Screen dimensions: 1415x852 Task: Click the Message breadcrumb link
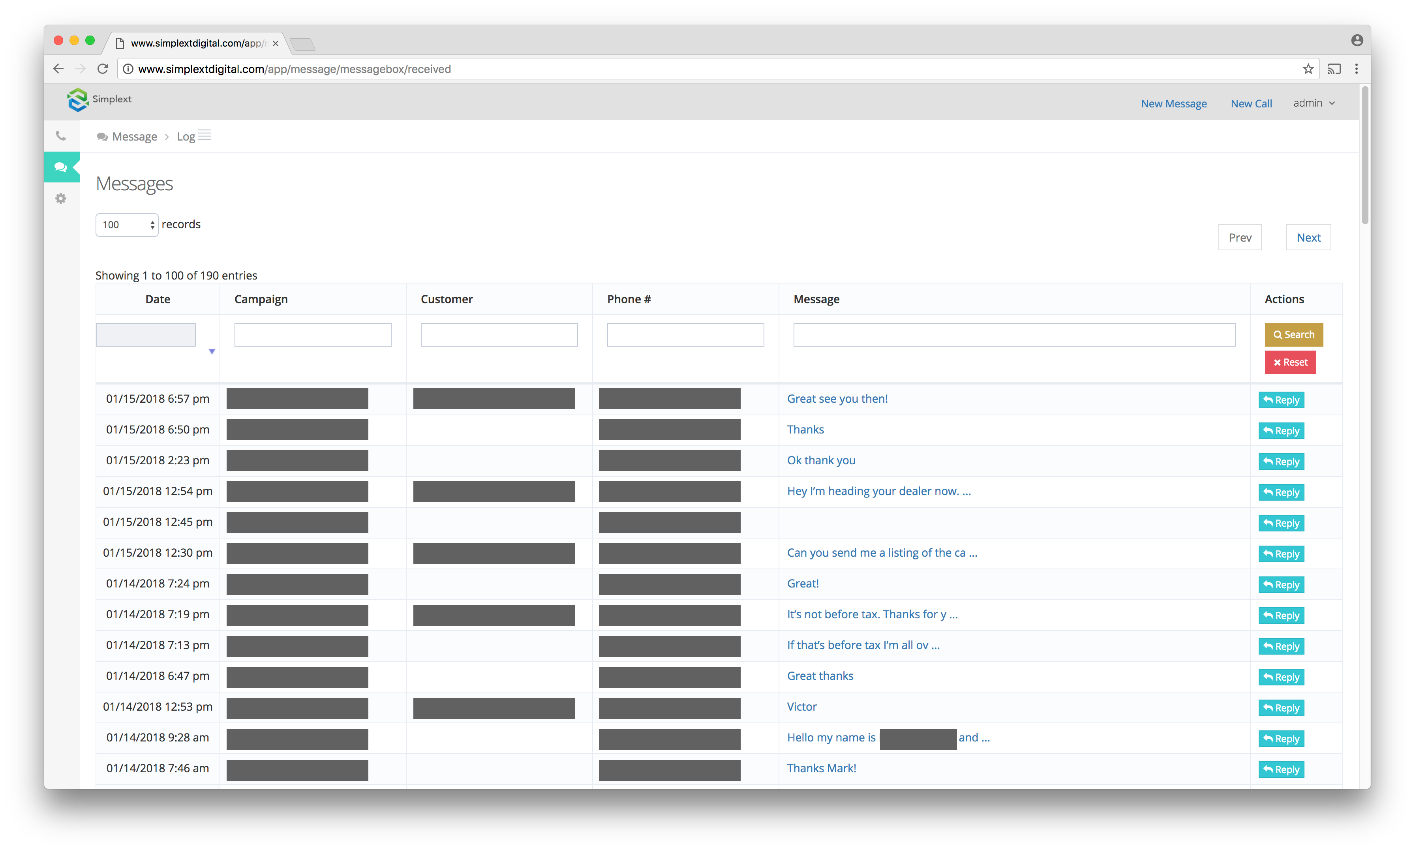coord(134,137)
